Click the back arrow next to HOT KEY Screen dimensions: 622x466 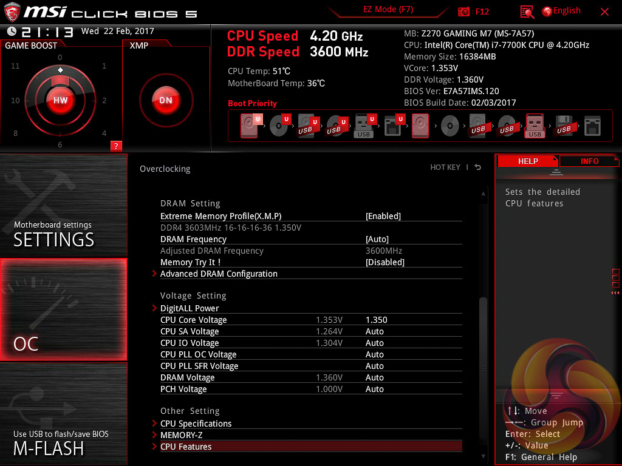[x=478, y=167]
